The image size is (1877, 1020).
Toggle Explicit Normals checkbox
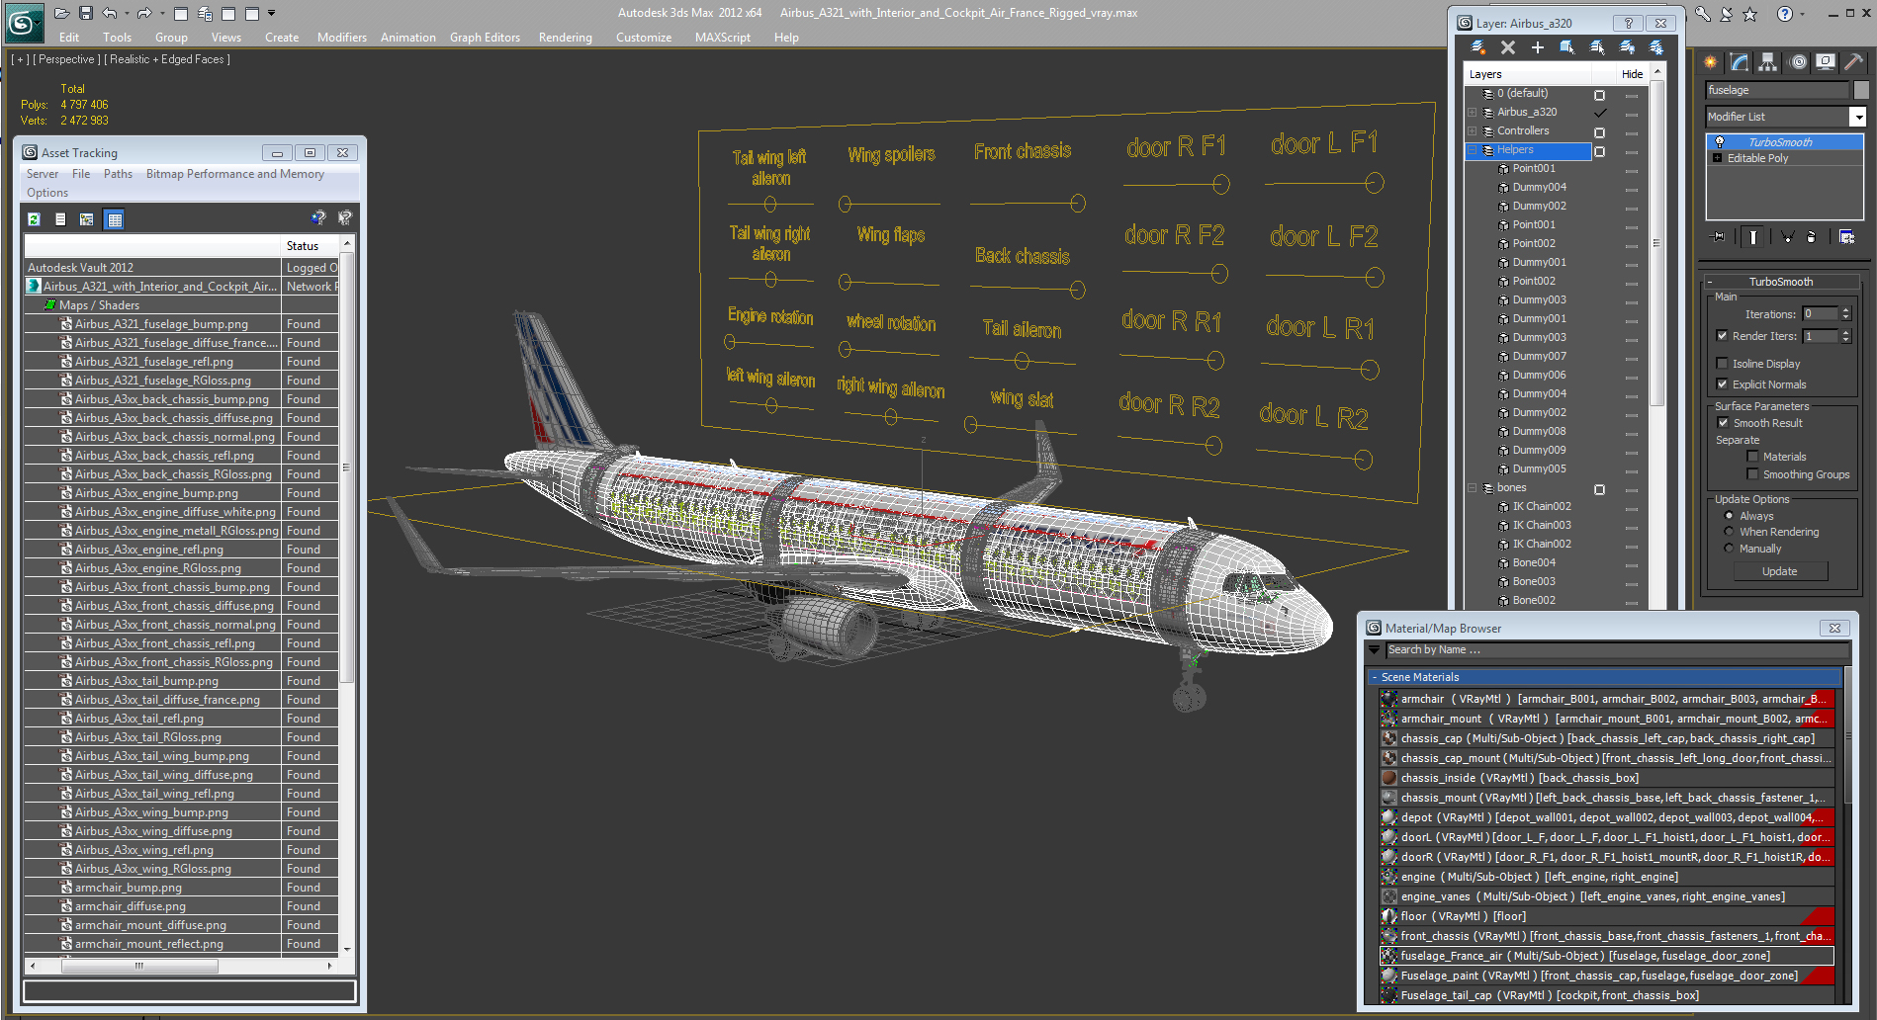[x=1723, y=384]
